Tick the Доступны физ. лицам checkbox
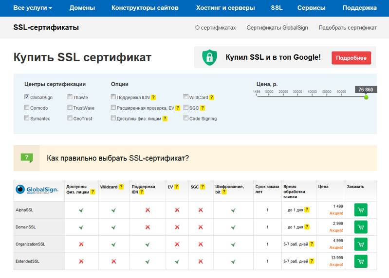 tap(113, 118)
